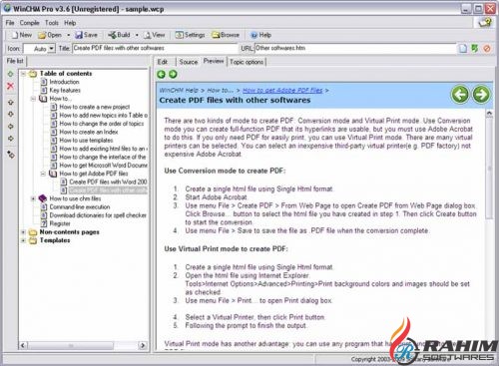Viewport: 499px width, 366px height.
Task: Click the URL input field
Action: point(355,48)
